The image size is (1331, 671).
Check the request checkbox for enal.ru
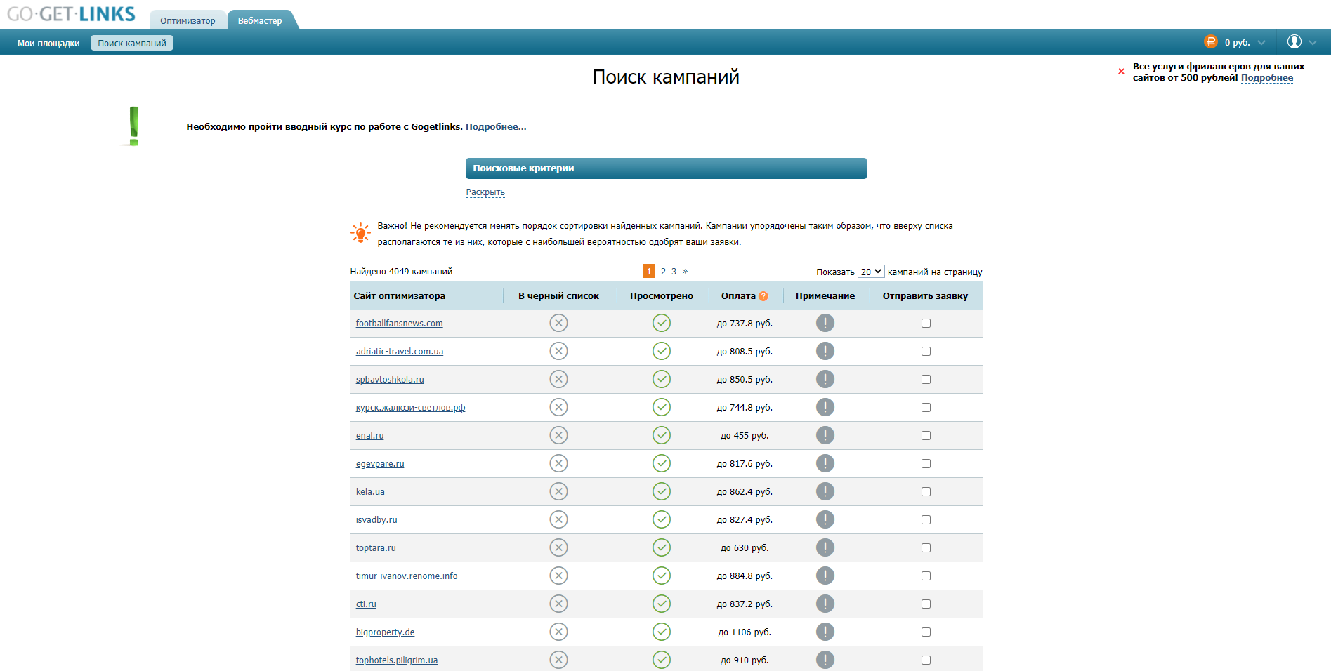coord(926,435)
